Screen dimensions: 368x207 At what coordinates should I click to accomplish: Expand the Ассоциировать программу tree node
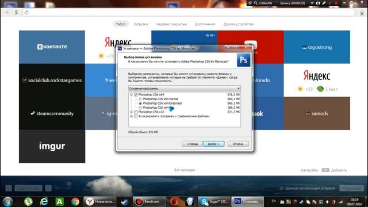click(x=132, y=116)
